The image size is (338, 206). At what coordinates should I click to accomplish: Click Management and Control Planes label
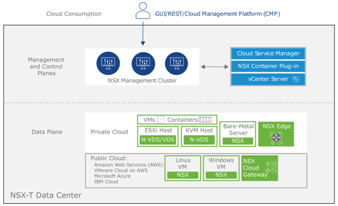click(46, 66)
